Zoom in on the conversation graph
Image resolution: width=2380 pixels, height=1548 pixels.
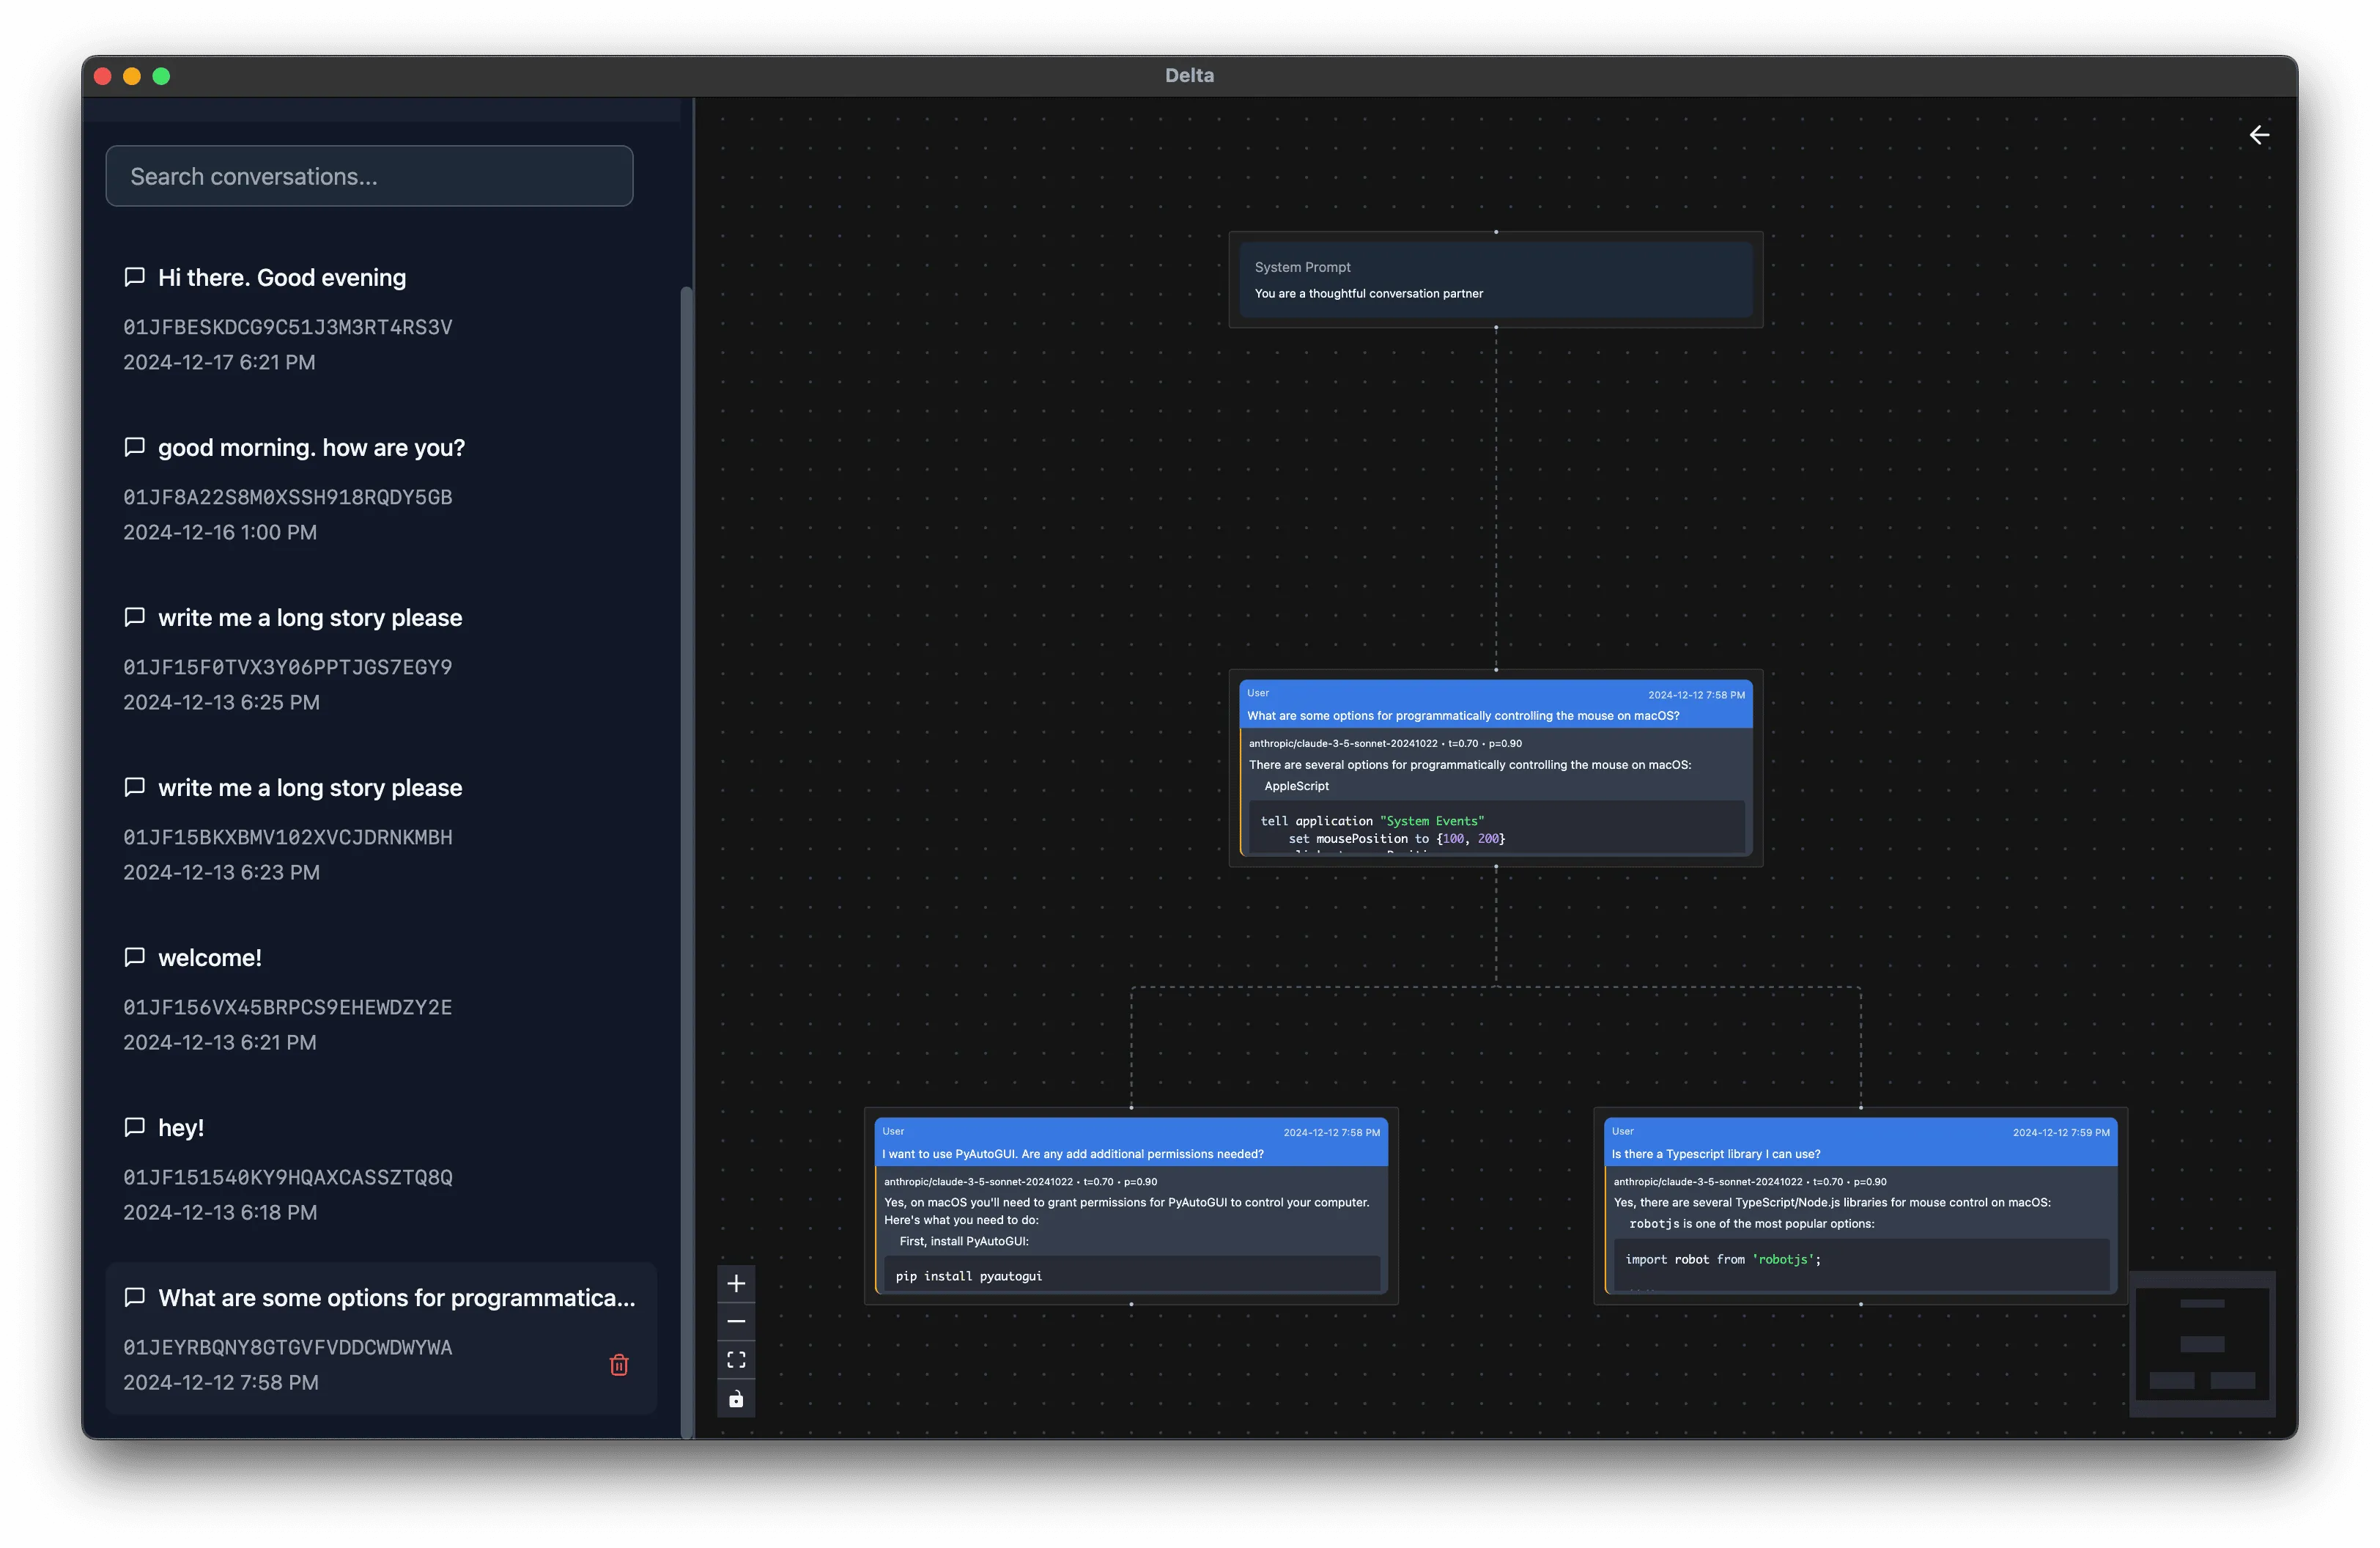[x=736, y=1283]
